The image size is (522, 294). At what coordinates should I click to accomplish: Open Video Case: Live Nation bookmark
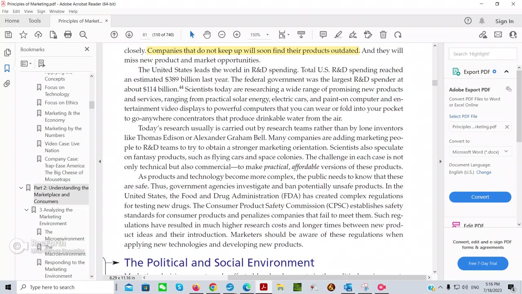click(x=62, y=147)
